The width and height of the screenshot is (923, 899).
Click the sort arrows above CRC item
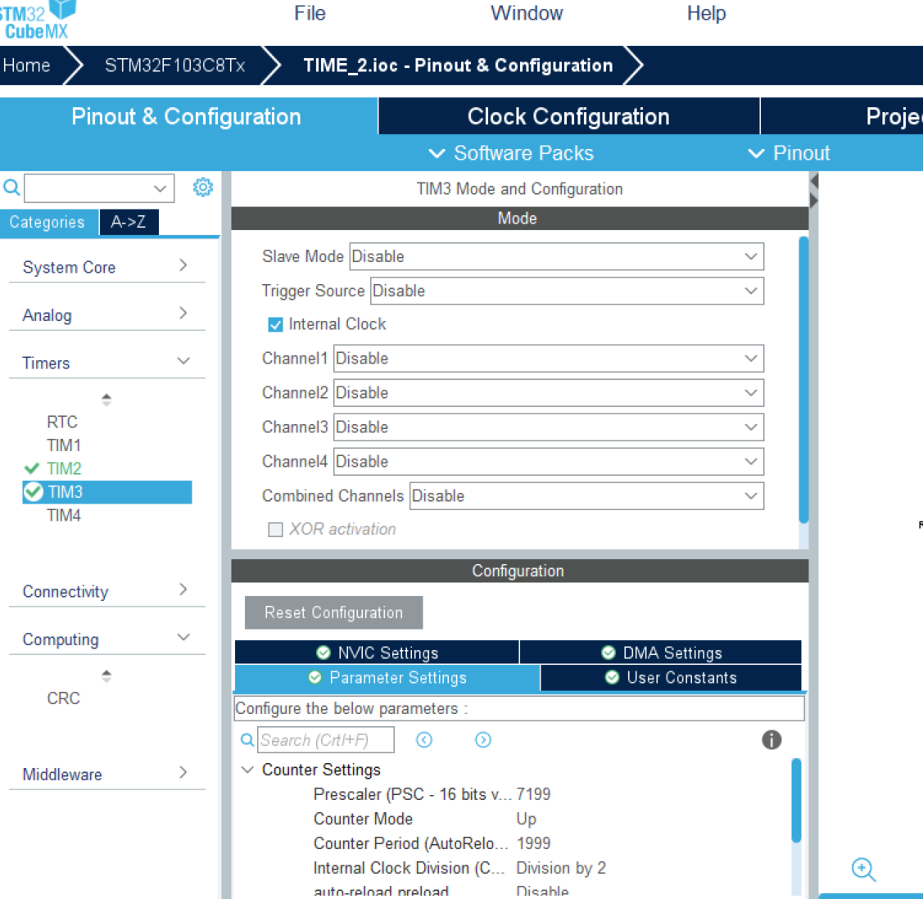point(106,676)
